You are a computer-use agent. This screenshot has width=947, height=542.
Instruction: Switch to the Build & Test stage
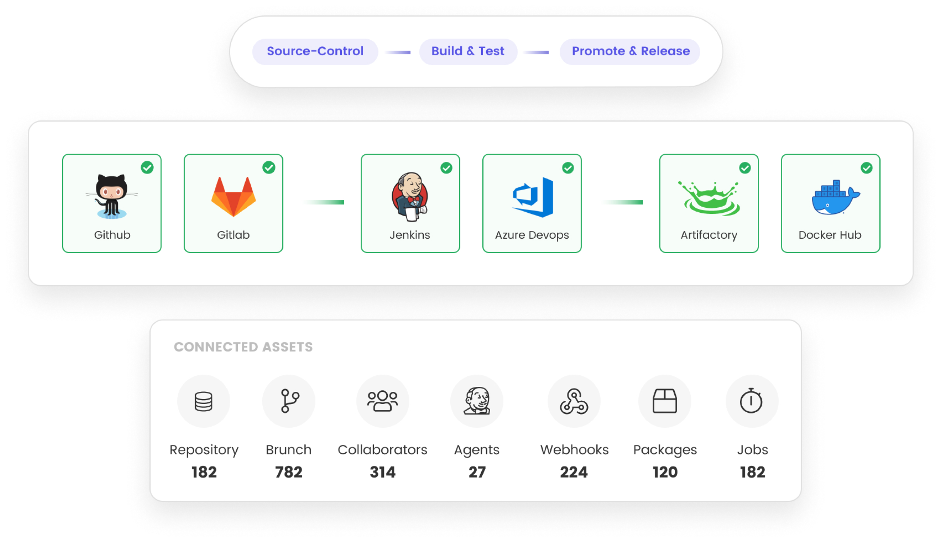(468, 51)
